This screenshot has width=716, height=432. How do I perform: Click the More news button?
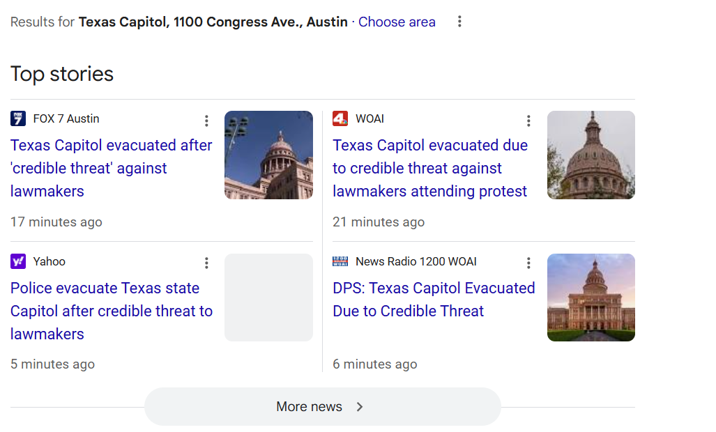pos(322,407)
